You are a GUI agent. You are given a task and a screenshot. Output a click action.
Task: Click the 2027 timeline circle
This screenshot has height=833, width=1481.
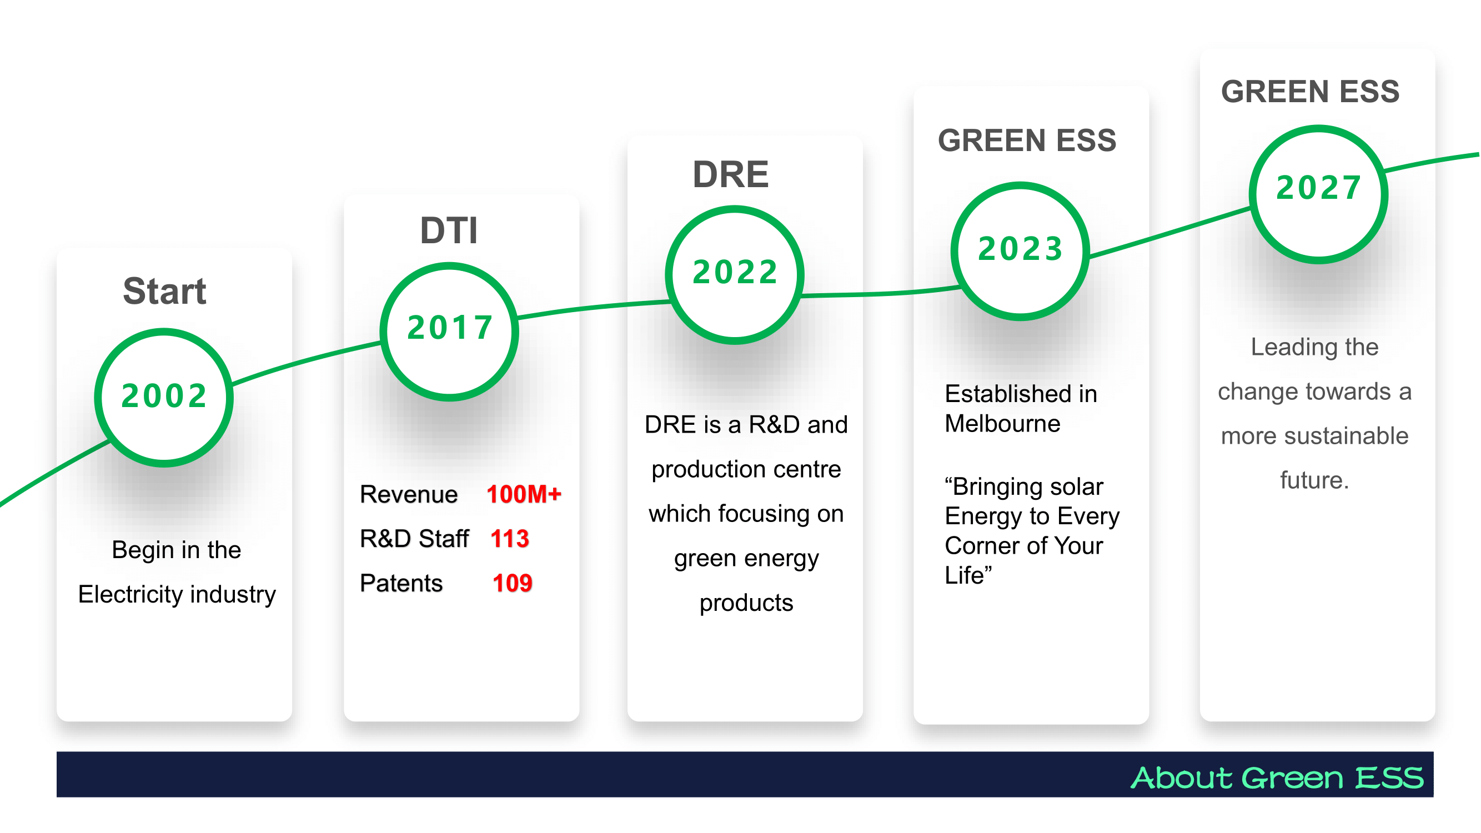pos(1318,194)
